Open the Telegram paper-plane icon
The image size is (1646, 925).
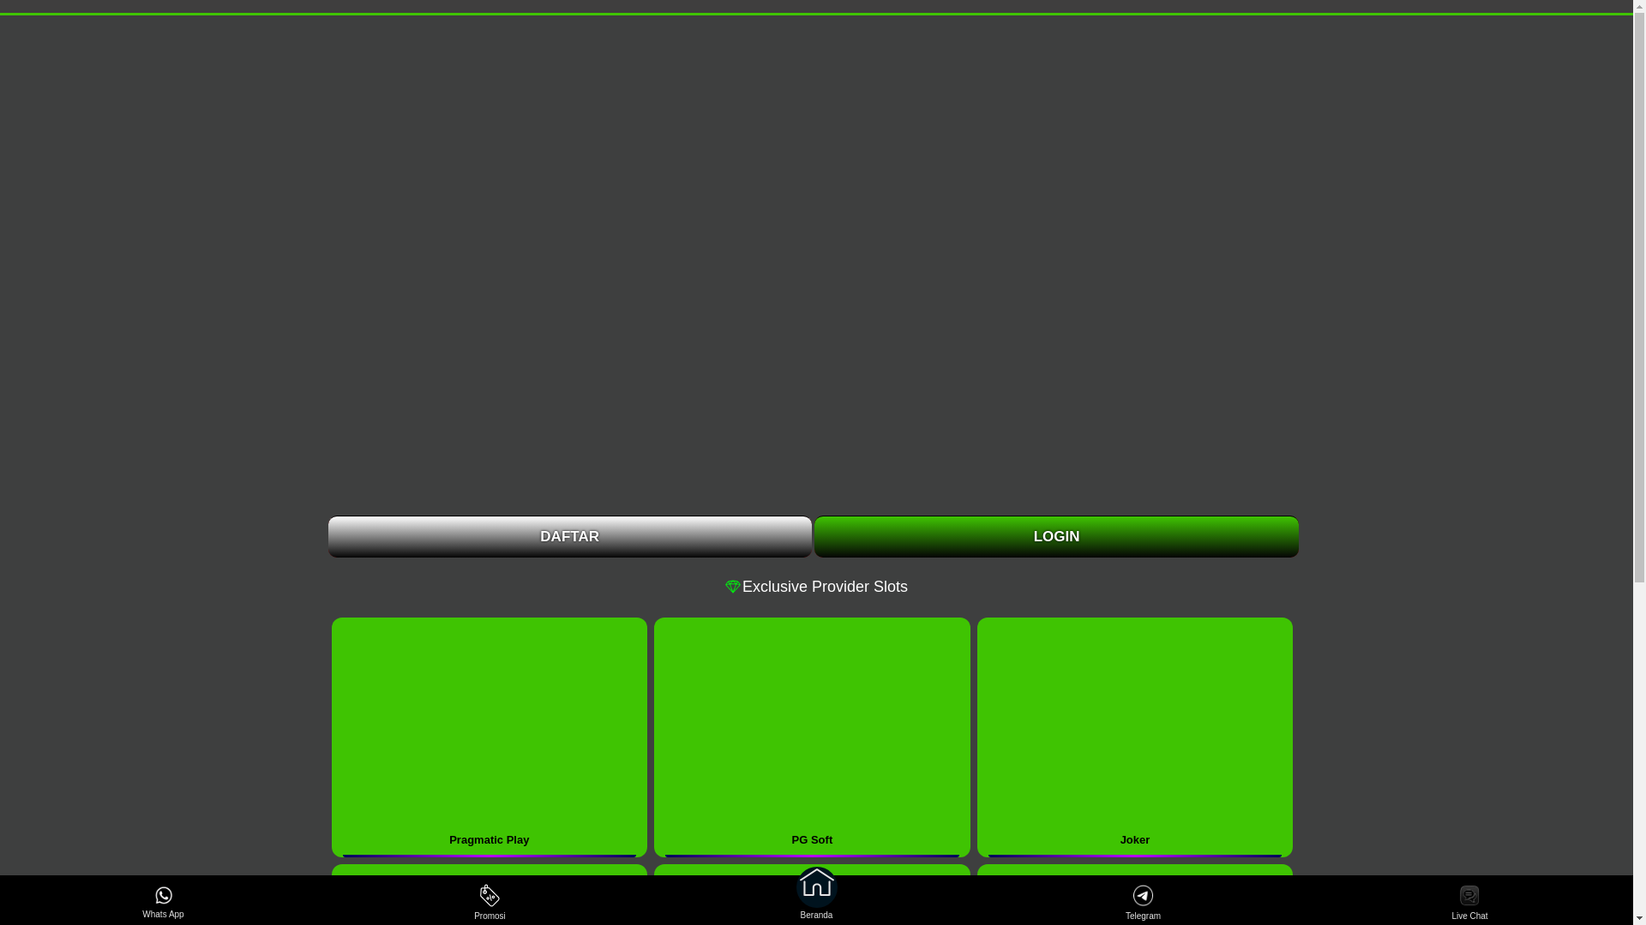(1143, 895)
